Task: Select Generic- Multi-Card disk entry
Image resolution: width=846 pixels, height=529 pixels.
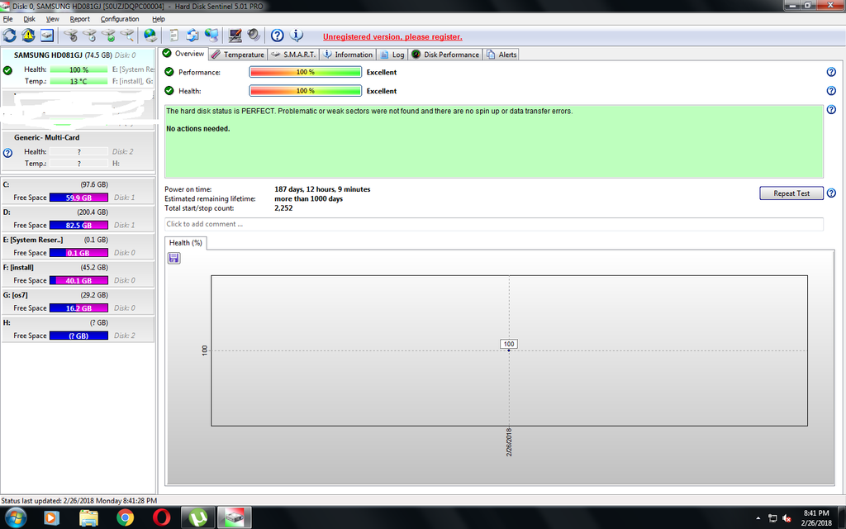Action: tap(78, 151)
